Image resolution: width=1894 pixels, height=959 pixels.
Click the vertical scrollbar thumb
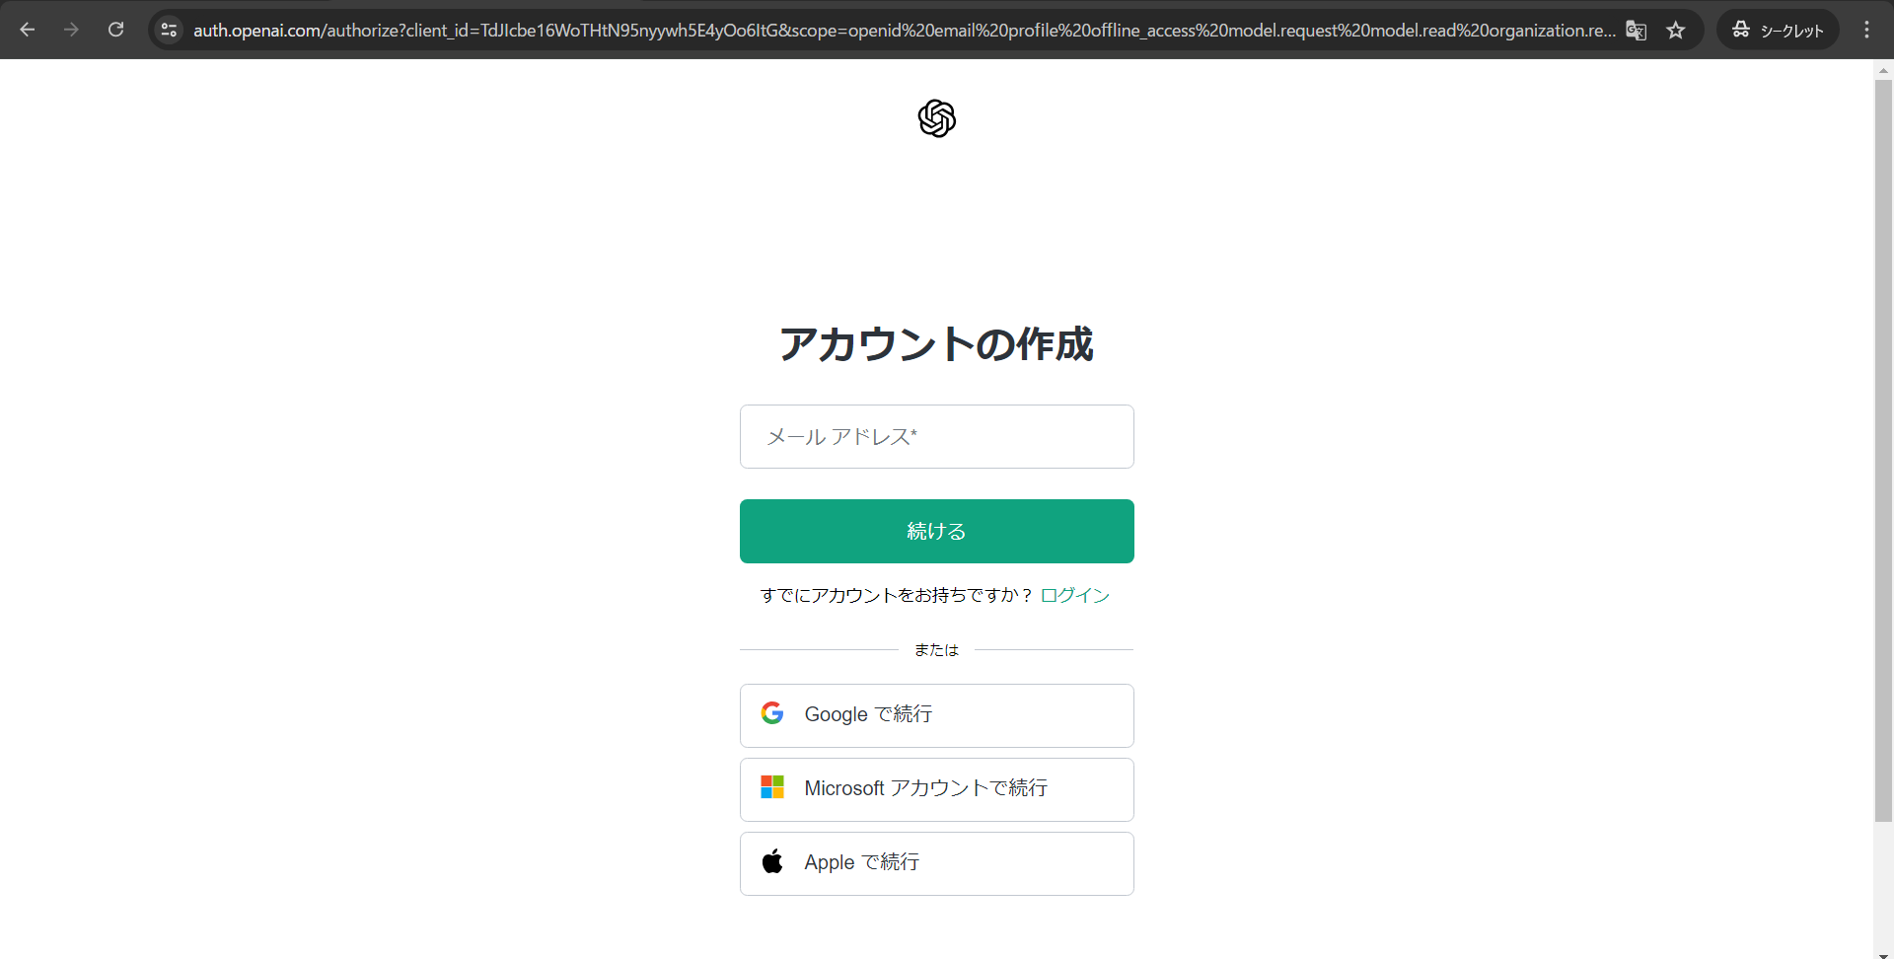click(x=1883, y=450)
